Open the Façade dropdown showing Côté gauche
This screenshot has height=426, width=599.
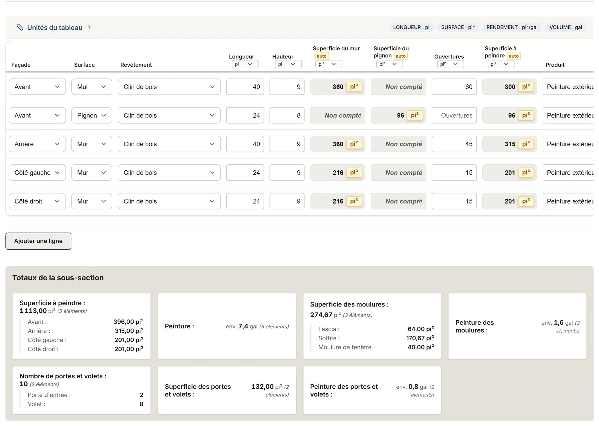tap(37, 173)
